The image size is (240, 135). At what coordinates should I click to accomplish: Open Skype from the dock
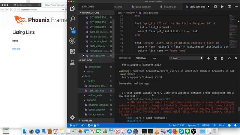coord(181,131)
